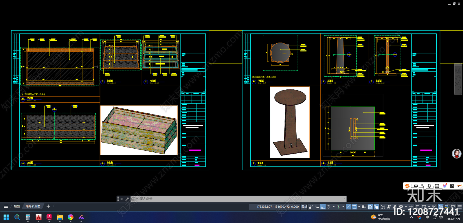Viewport: 463px width, 223px height.
Task: Open Windows Start menu
Action: click(x=6, y=217)
